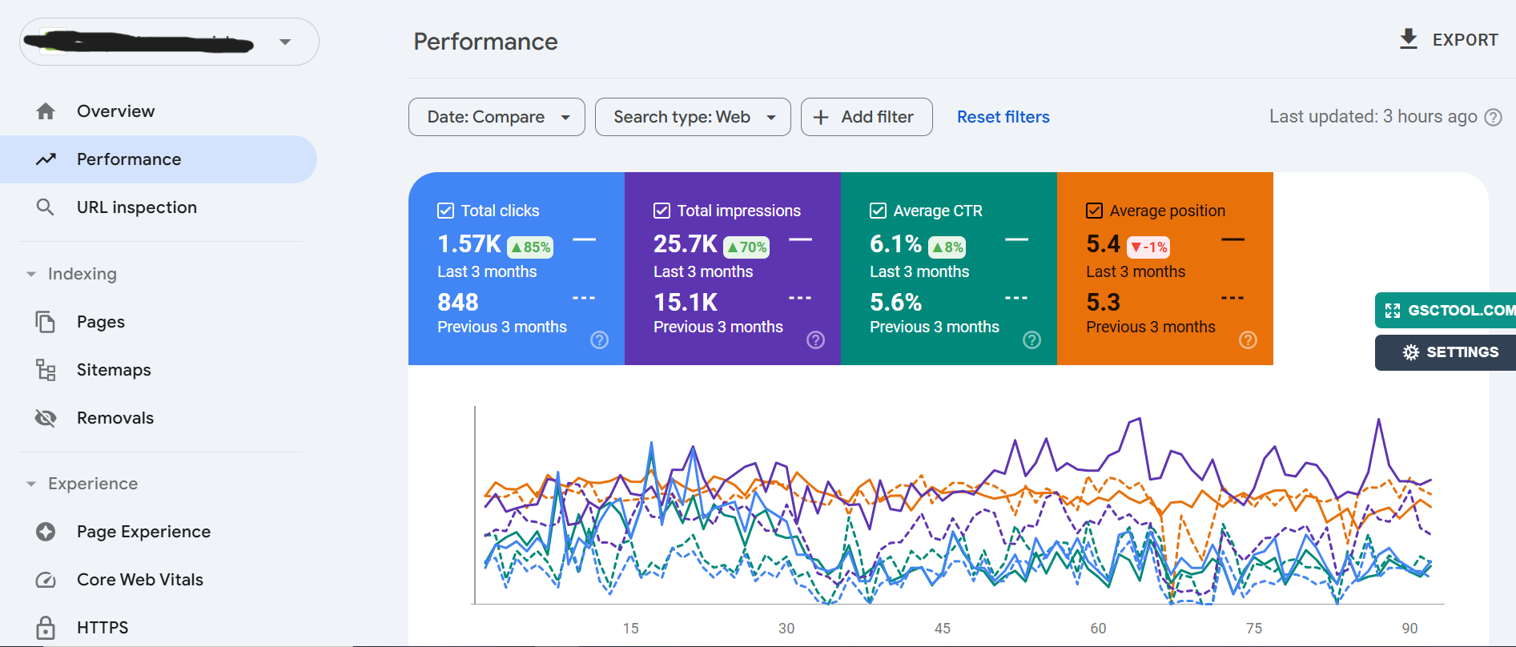Toggle the Total impressions checkbox
The width and height of the screenshot is (1516, 647).
click(661, 211)
